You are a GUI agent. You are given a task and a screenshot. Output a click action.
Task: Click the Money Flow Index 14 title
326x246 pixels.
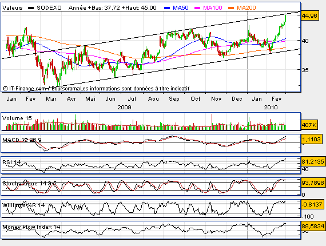(x=31, y=227)
